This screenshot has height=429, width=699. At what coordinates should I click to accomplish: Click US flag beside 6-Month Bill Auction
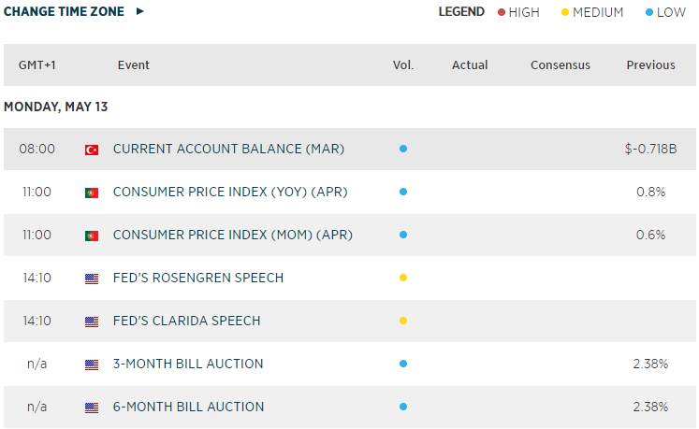pos(92,408)
